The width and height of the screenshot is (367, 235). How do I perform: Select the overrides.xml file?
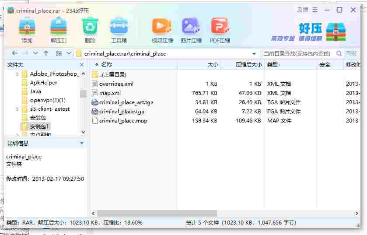pyautogui.click(x=116, y=84)
